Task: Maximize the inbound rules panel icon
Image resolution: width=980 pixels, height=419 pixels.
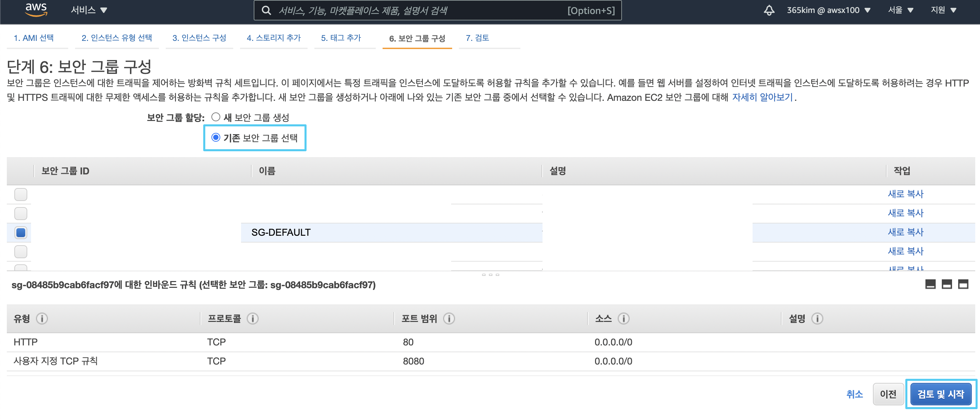Action: tap(963, 284)
